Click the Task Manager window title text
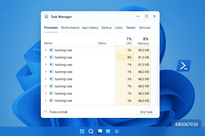This screenshot has height=136, width=205. pyautogui.click(x=61, y=17)
